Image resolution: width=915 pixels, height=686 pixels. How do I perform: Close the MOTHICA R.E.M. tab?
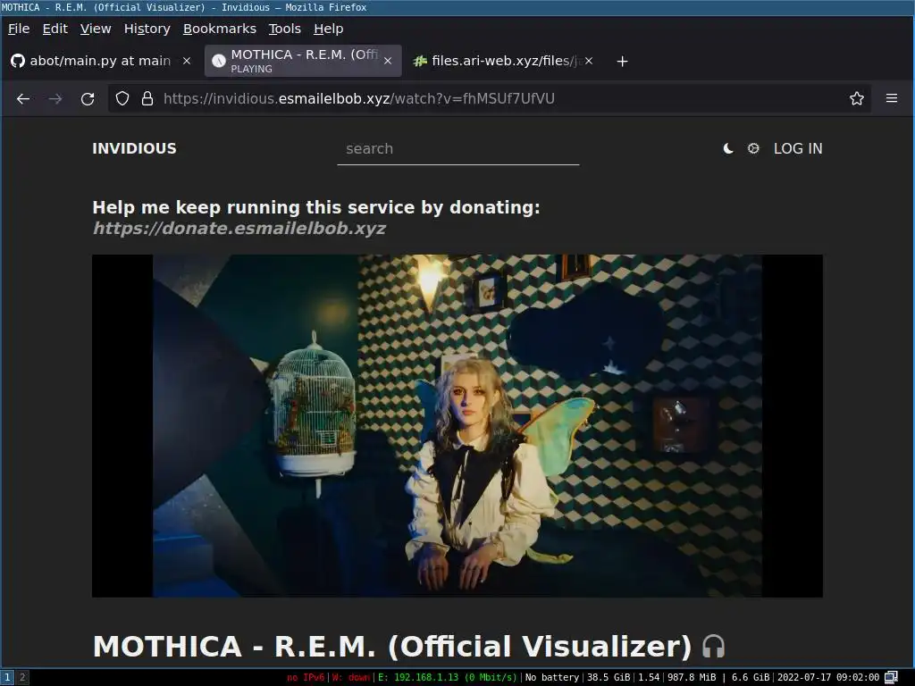[388, 61]
